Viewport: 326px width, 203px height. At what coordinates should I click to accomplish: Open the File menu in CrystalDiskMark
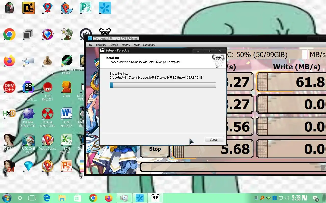[90, 45]
